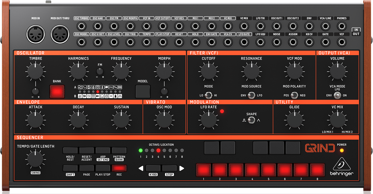Click the VOLUME knob
373x194 pixels.
(x=338, y=71)
